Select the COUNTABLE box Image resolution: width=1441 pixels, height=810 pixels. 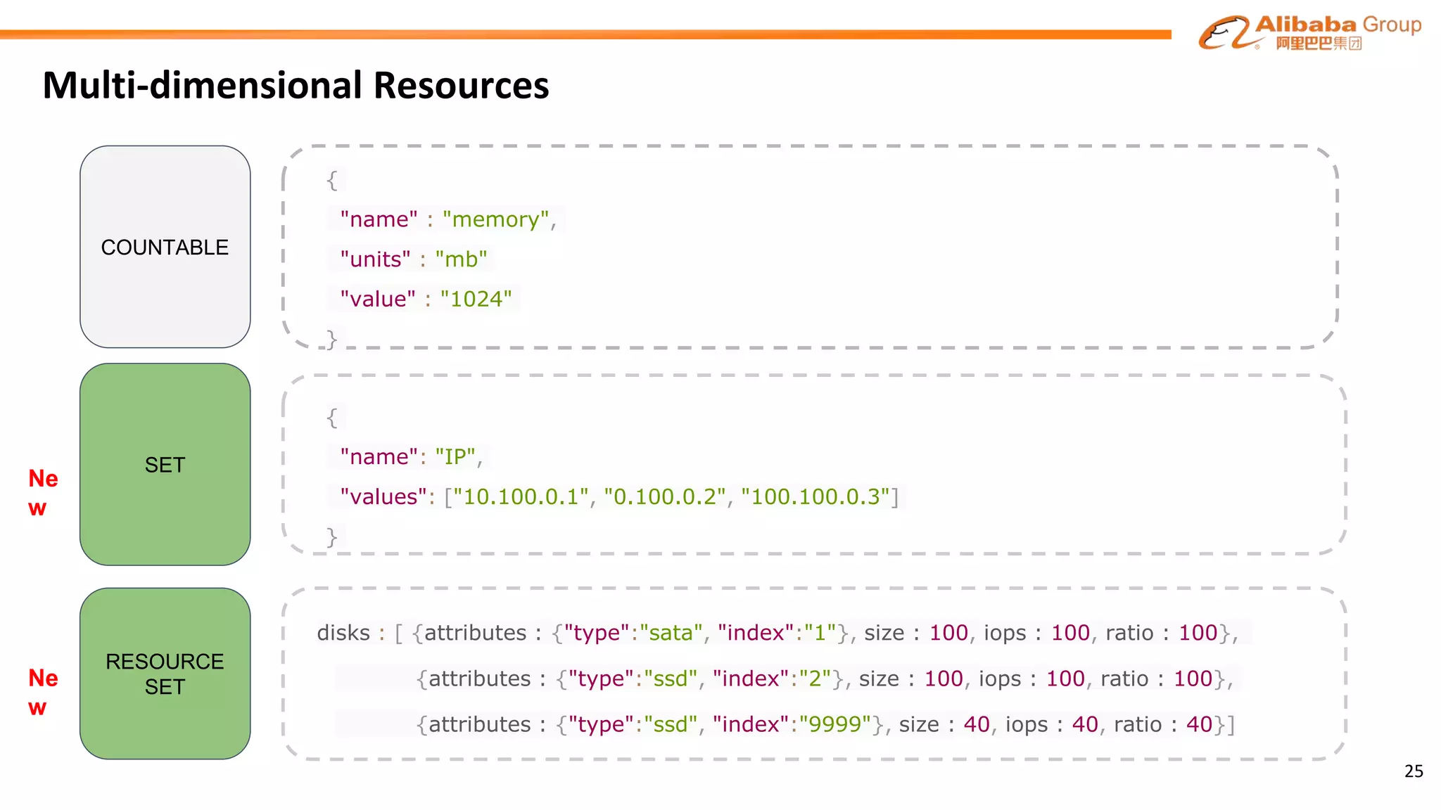pos(165,247)
